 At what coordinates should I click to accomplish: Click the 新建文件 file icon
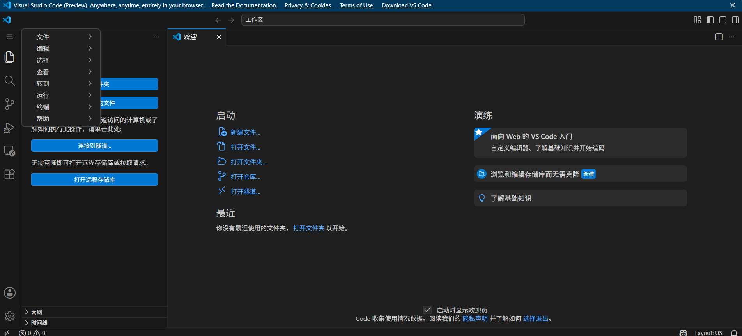coord(222,132)
